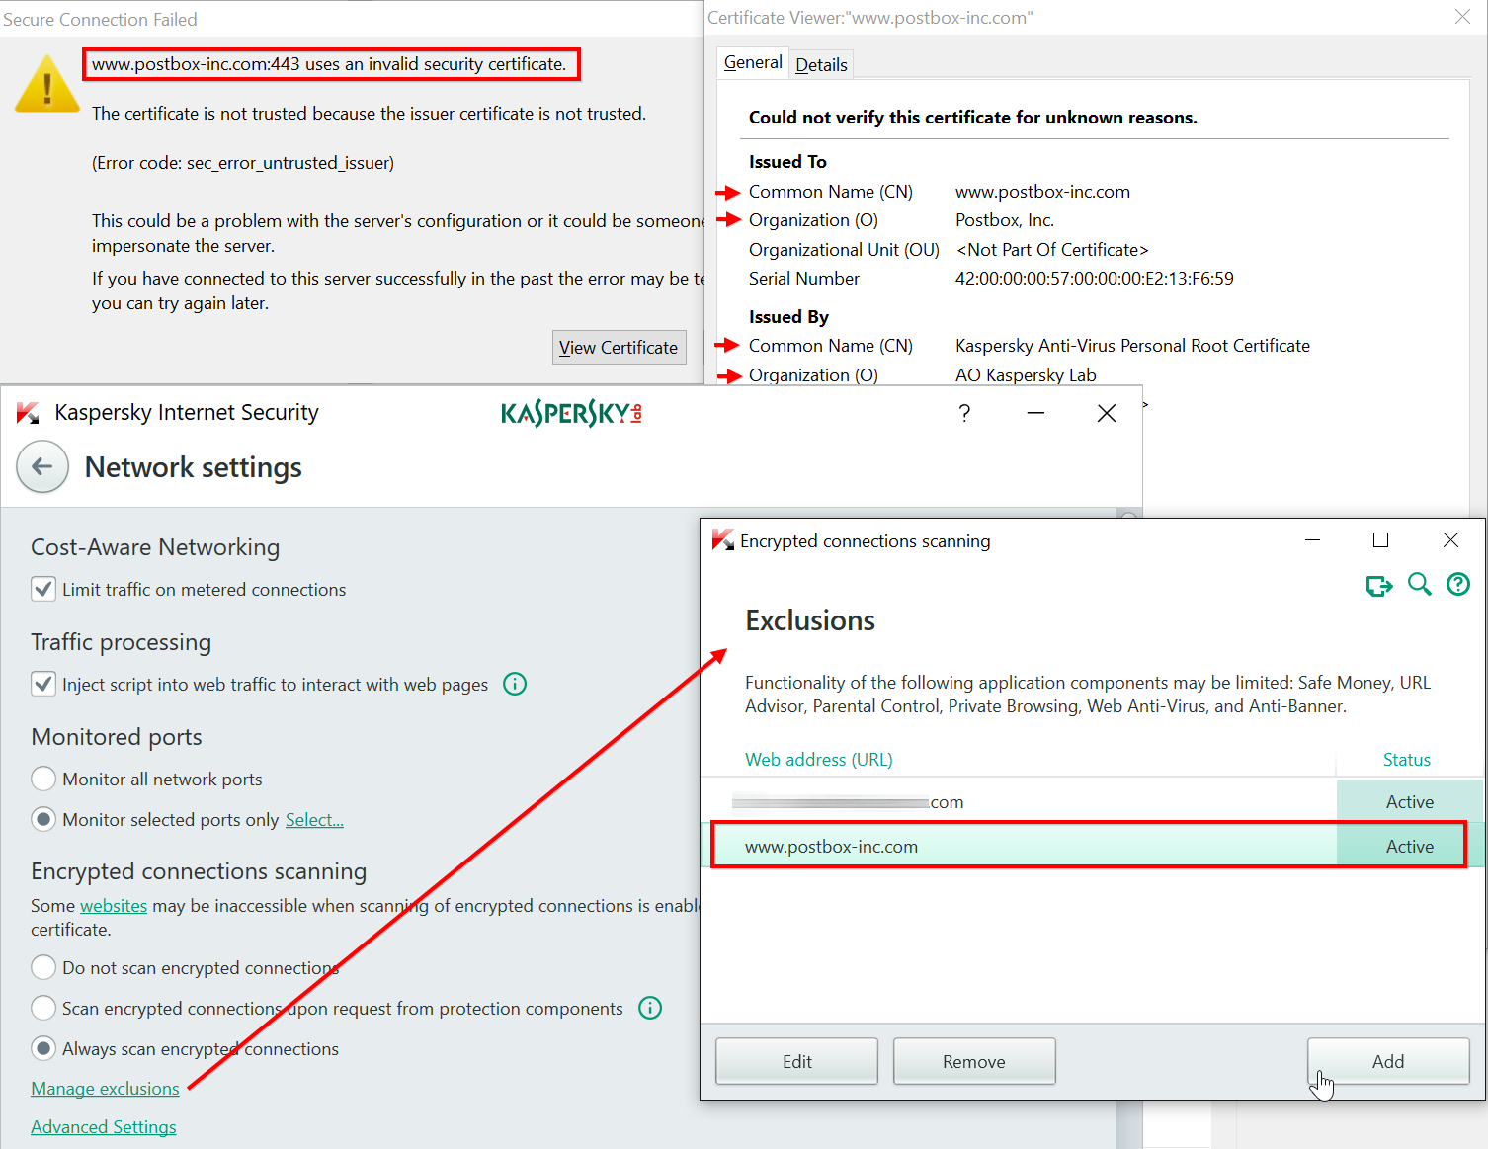
Task: Select the blurred .com exclusion row
Action: click(x=1092, y=801)
